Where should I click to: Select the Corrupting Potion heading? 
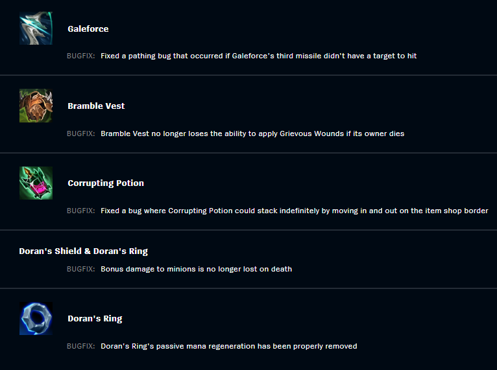pos(106,183)
